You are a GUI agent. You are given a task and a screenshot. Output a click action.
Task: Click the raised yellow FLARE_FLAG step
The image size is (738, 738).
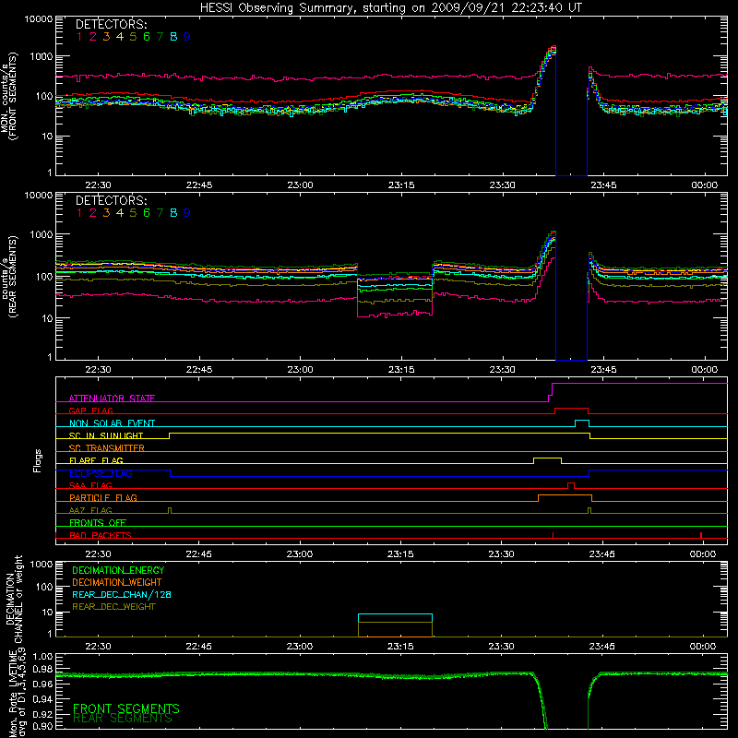547,458
